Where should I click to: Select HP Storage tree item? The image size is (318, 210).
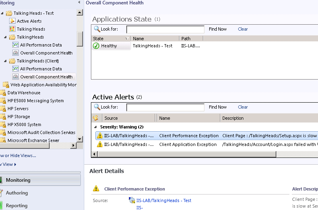pos(19,117)
